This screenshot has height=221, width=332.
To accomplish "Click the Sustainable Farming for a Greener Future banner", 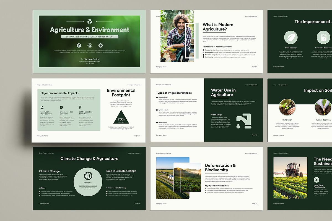I will 90,37.
